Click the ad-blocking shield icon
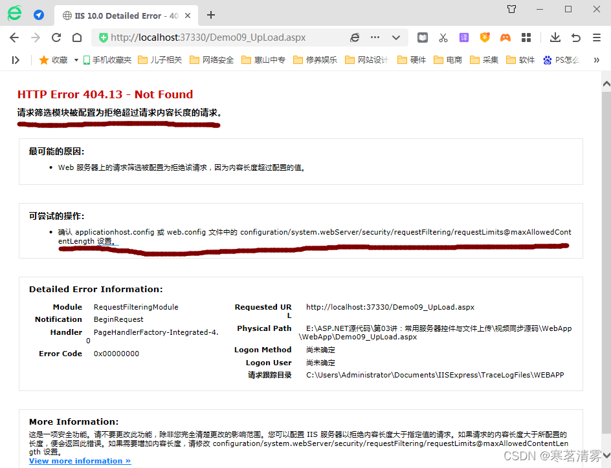 [483, 37]
